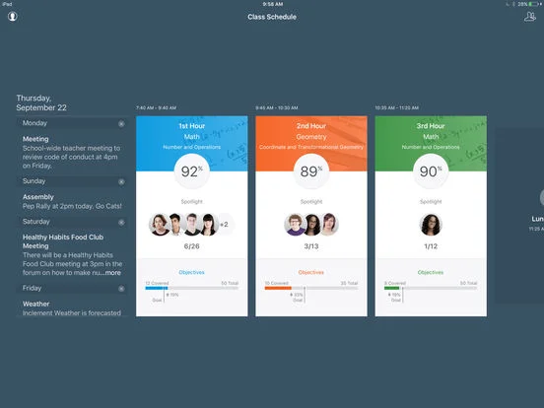Tap the 92% score circle
Image resolution: width=544 pixels, height=408 pixels.
[x=192, y=171]
